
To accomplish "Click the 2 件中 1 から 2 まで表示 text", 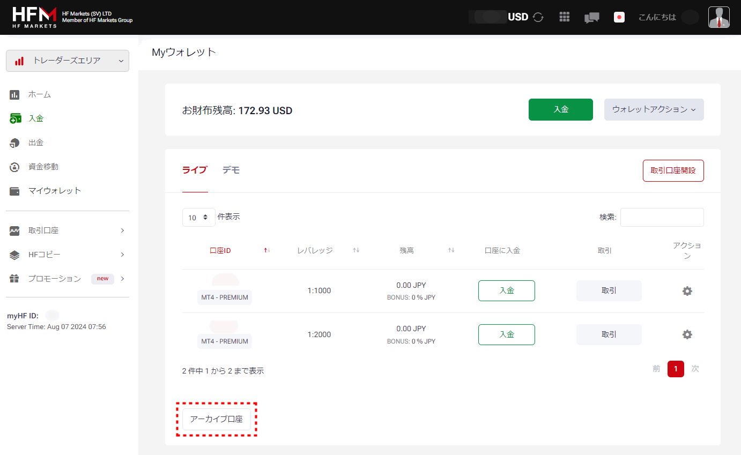I will [x=223, y=371].
